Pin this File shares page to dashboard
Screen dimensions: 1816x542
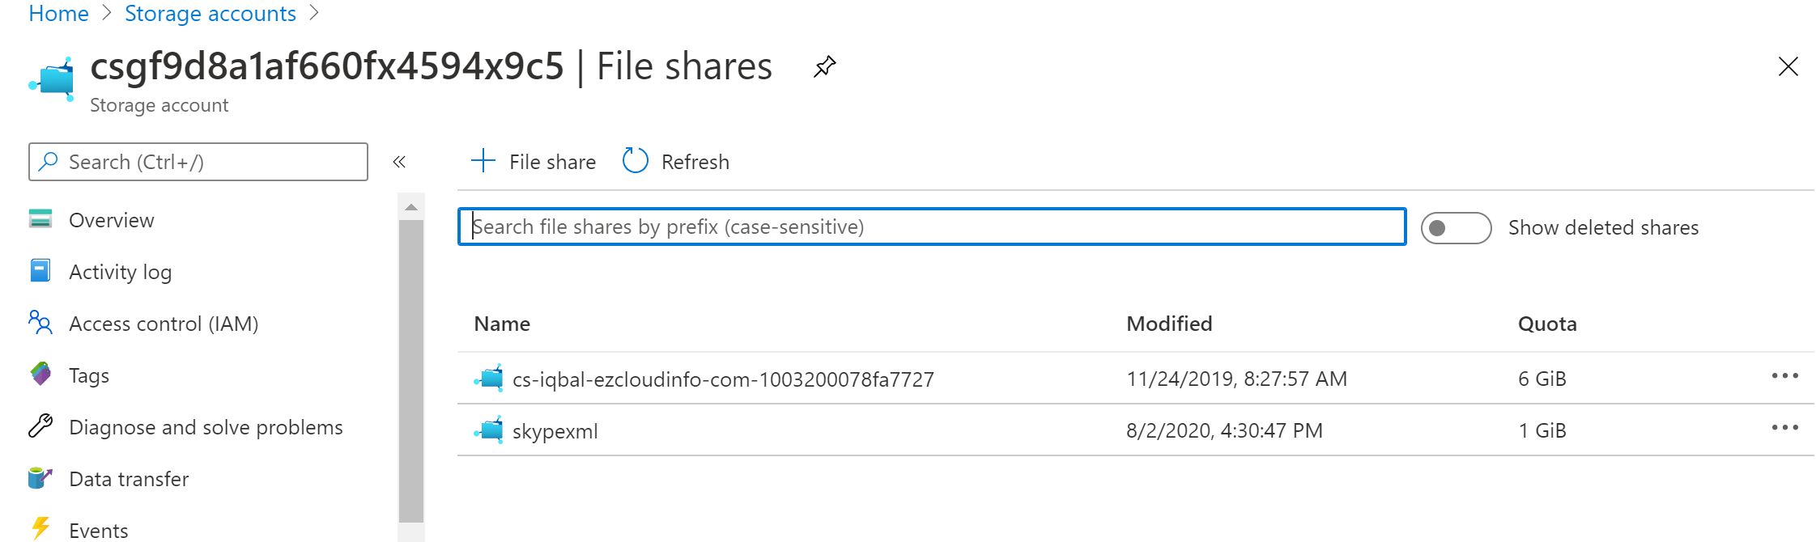[825, 66]
